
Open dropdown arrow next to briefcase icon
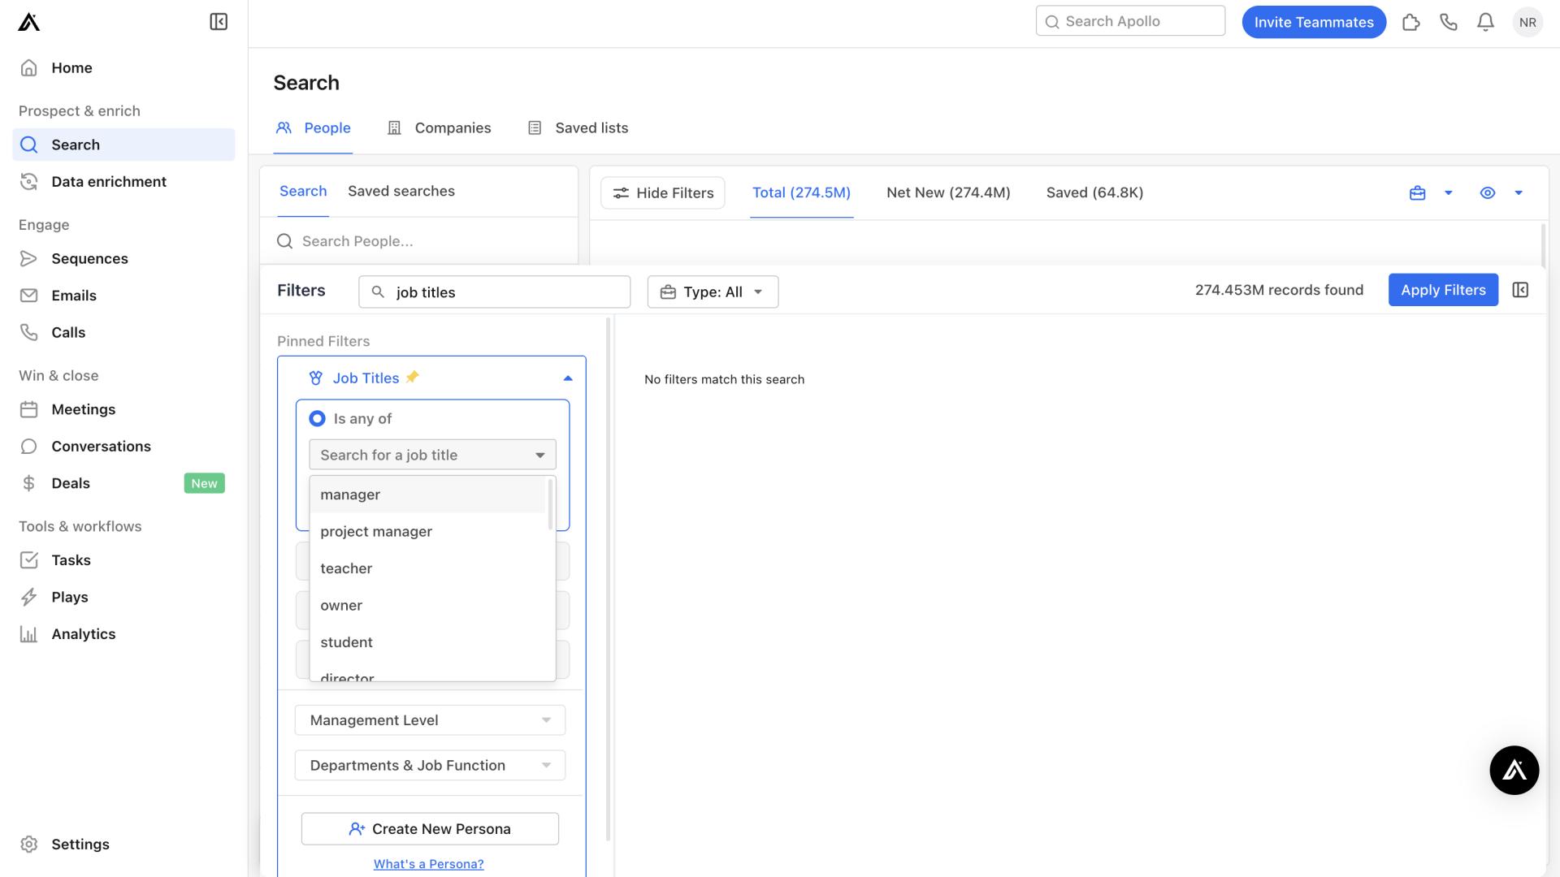[x=1448, y=193]
